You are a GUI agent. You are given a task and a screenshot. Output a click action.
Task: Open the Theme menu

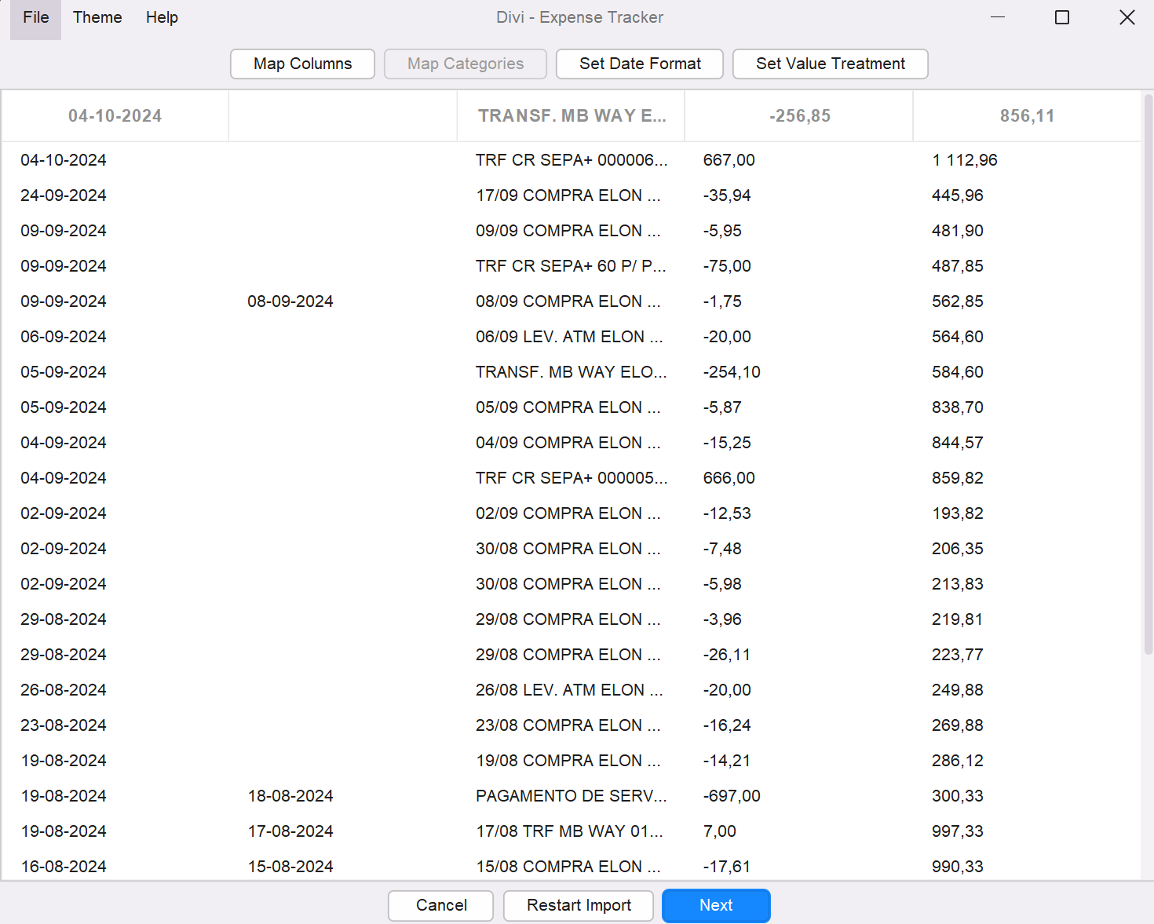[x=97, y=18]
